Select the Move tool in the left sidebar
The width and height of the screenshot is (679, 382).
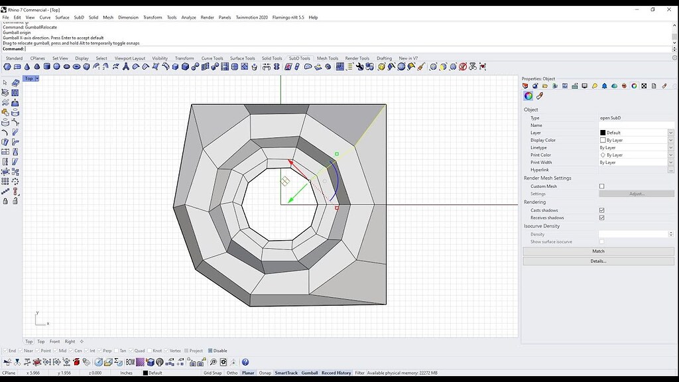click(5, 171)
